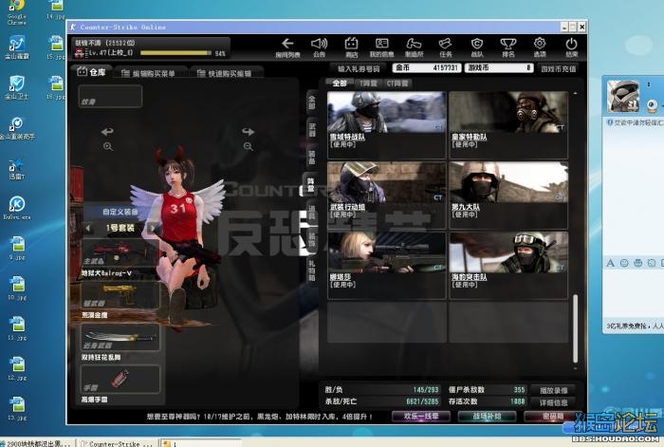Image resolution: width=664 pixels, height=447 pixels.
Task: Open Google Chrome desktop shortcut
Action: pos(16,12)
